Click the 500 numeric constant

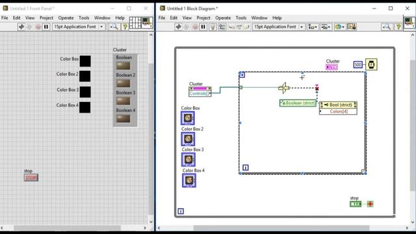point(358,65)
